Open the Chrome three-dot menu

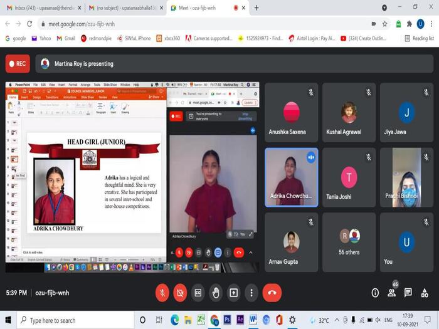(431, 24)
